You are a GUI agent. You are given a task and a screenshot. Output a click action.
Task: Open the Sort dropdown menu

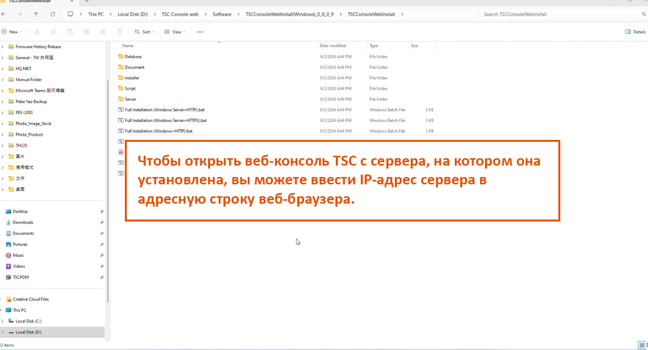tap(144, 32)
